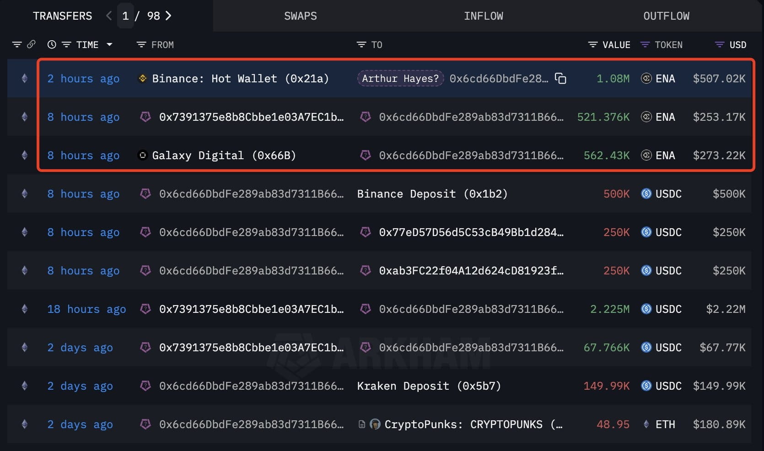
Task: Select the 2.225M value cell
Action: (610, 309)
